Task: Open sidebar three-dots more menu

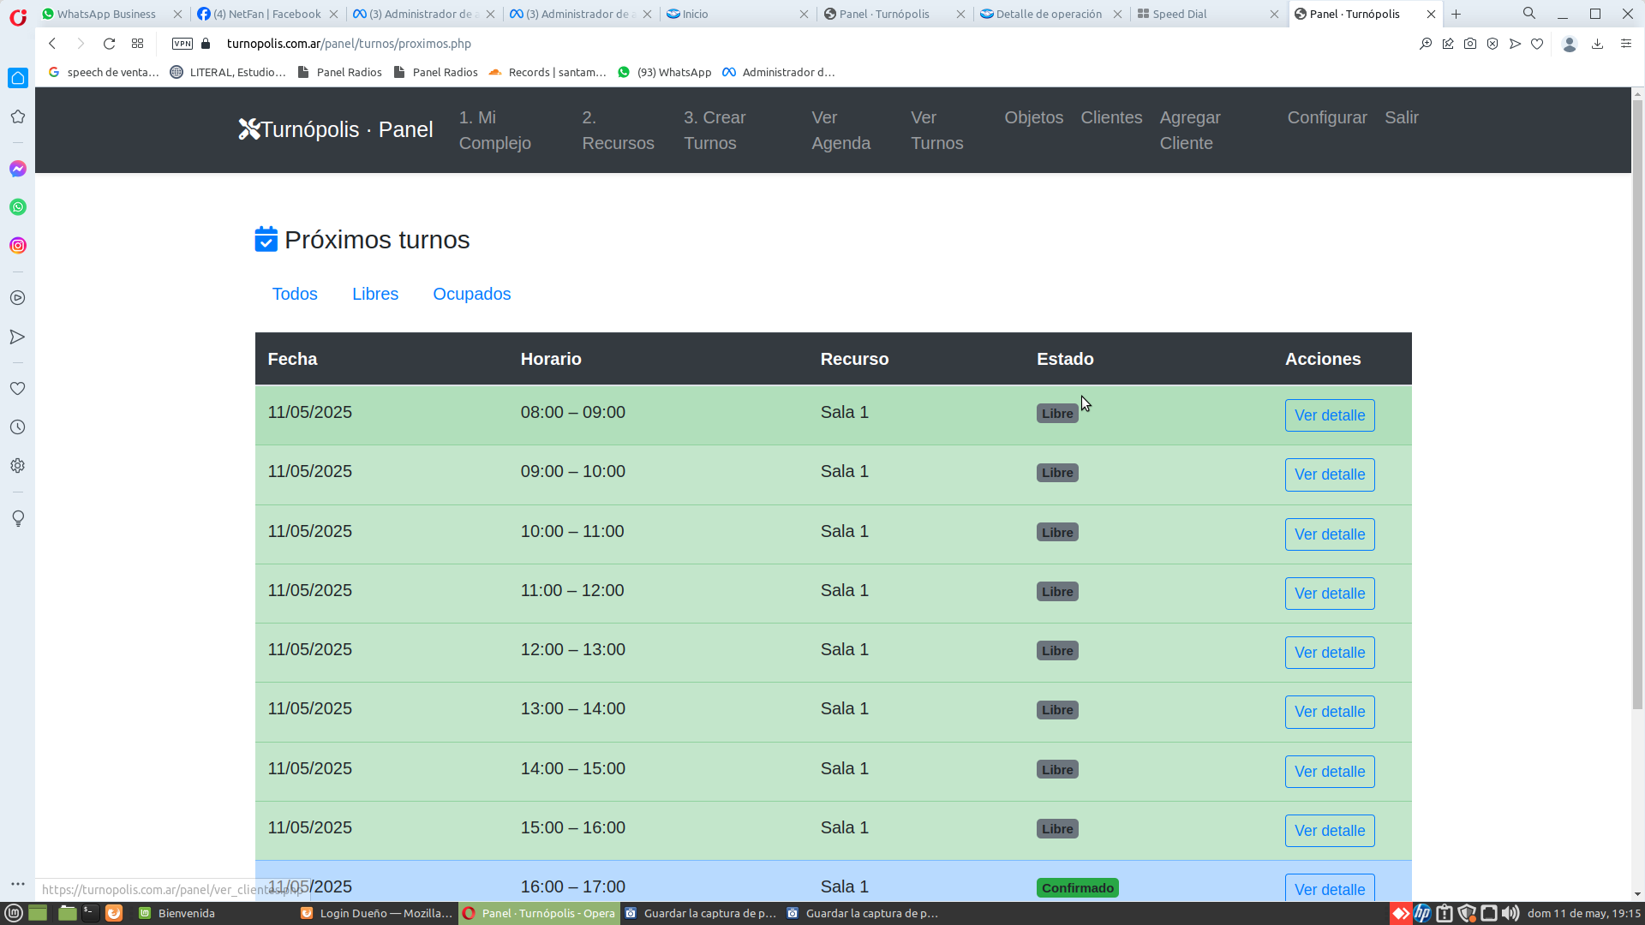Action: (x=18, y=884)
